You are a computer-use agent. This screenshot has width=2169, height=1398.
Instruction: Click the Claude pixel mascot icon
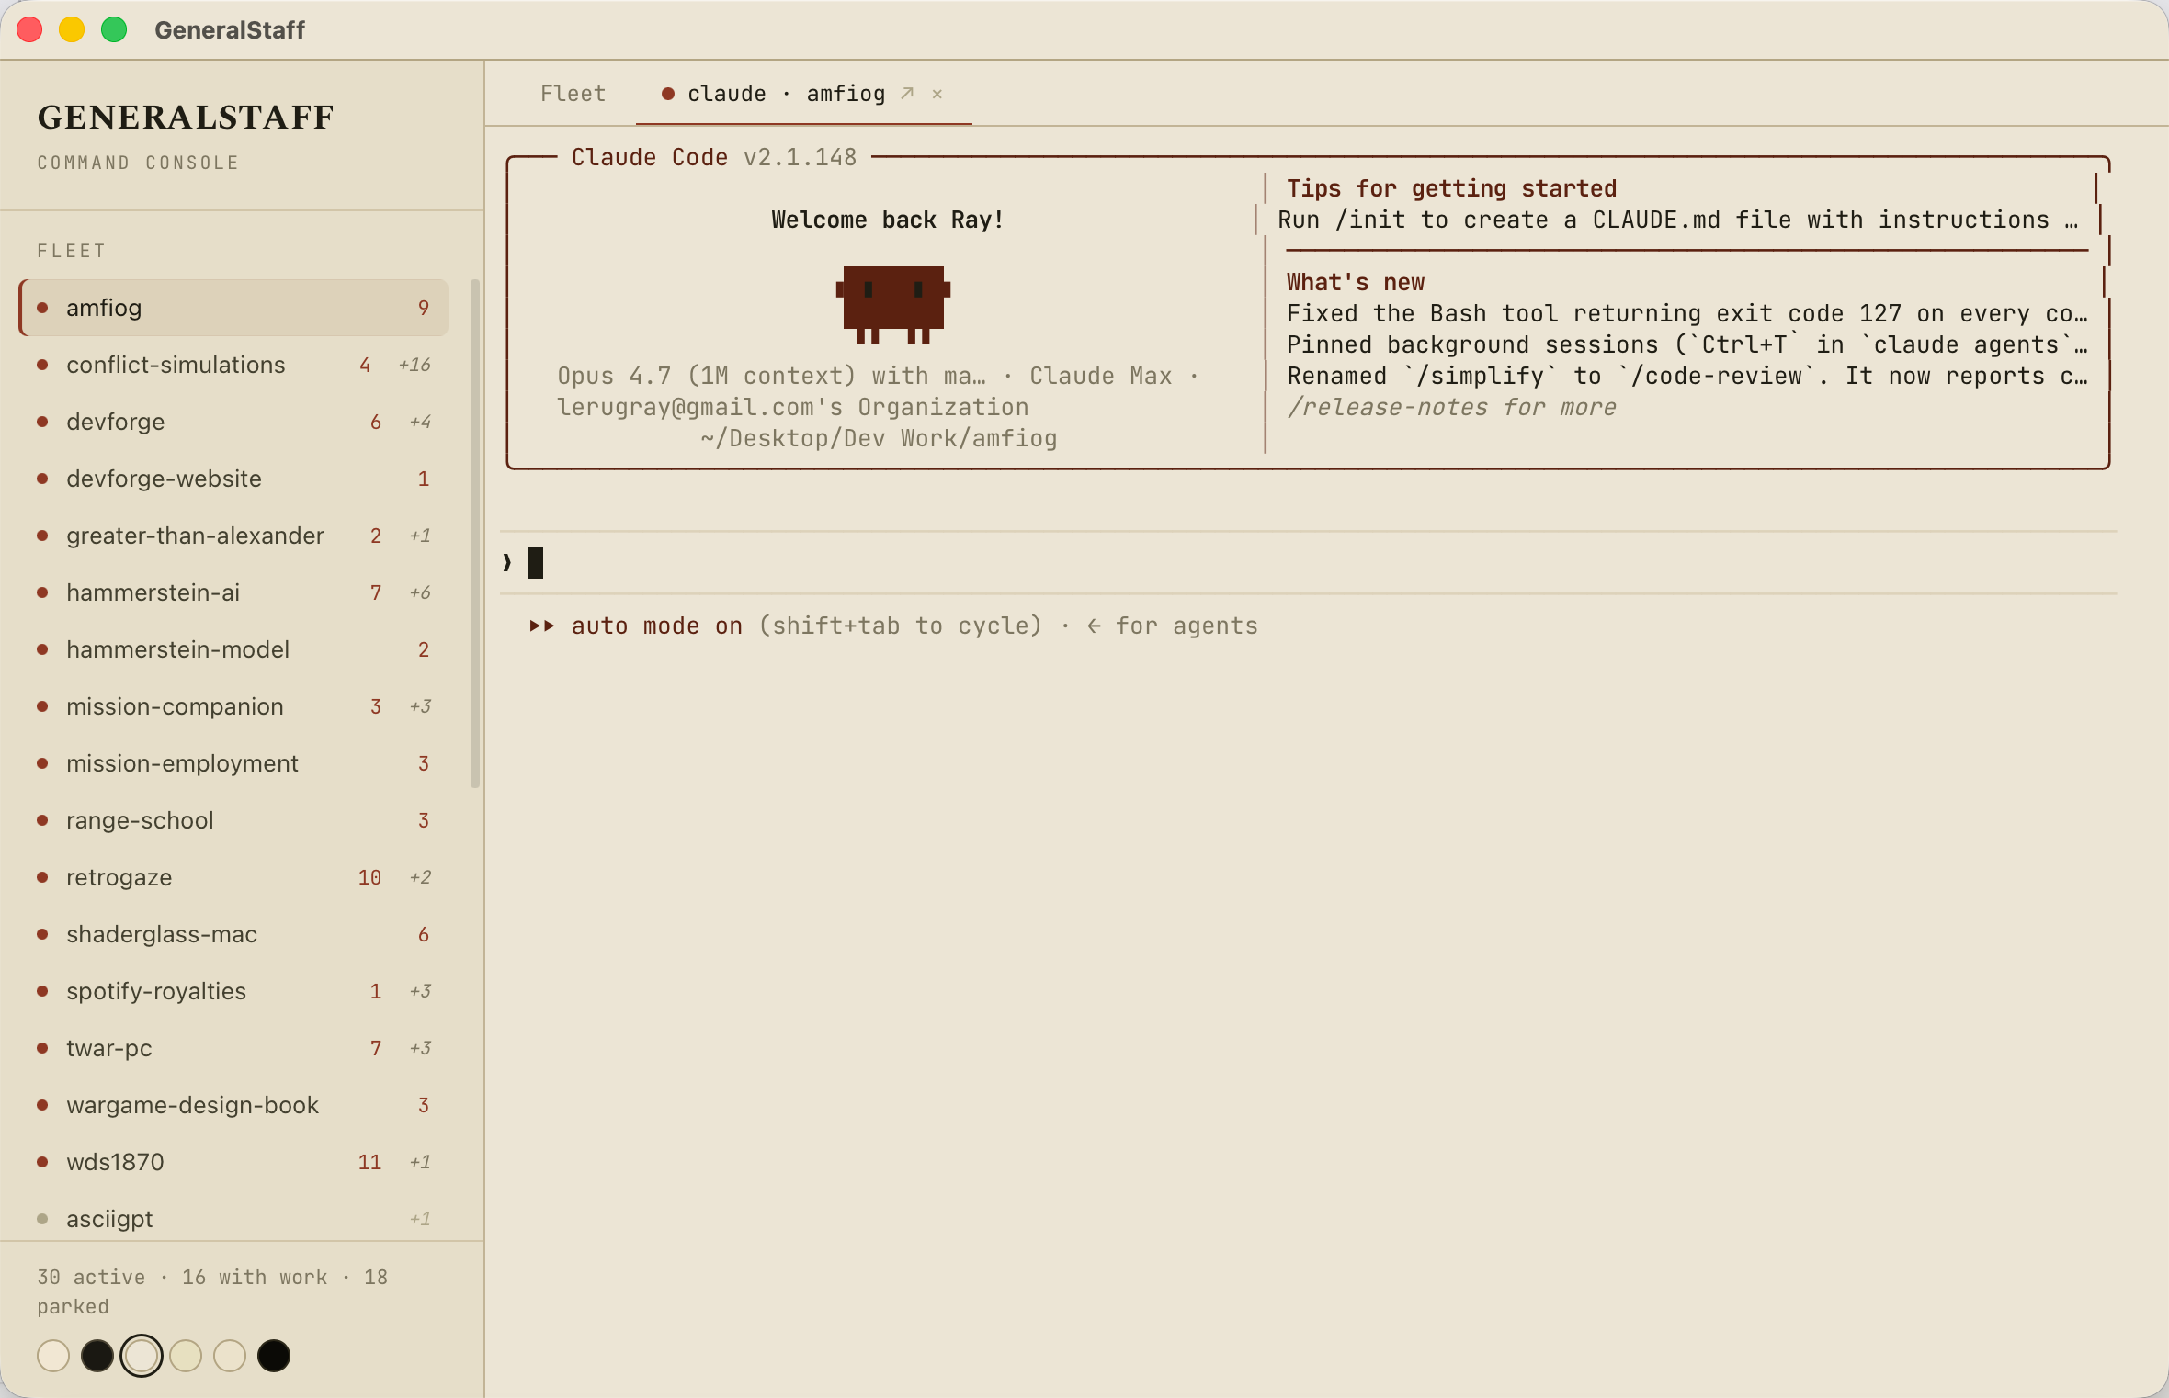point(892,305)
